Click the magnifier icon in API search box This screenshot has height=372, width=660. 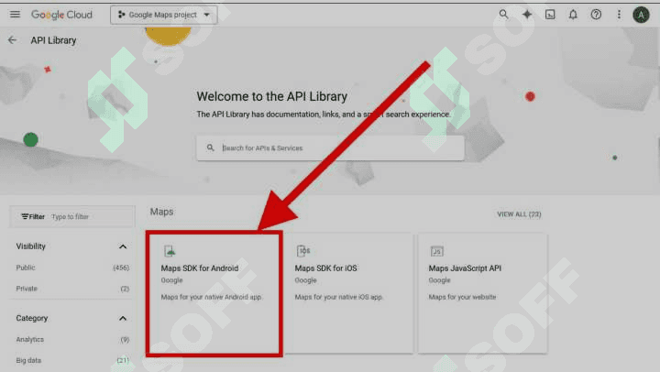tap(211, 148)
